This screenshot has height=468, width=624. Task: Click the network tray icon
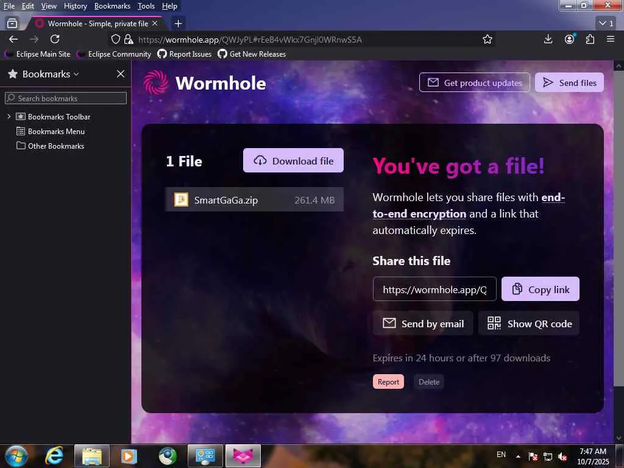pyautogui.click(x=548, y=456)
